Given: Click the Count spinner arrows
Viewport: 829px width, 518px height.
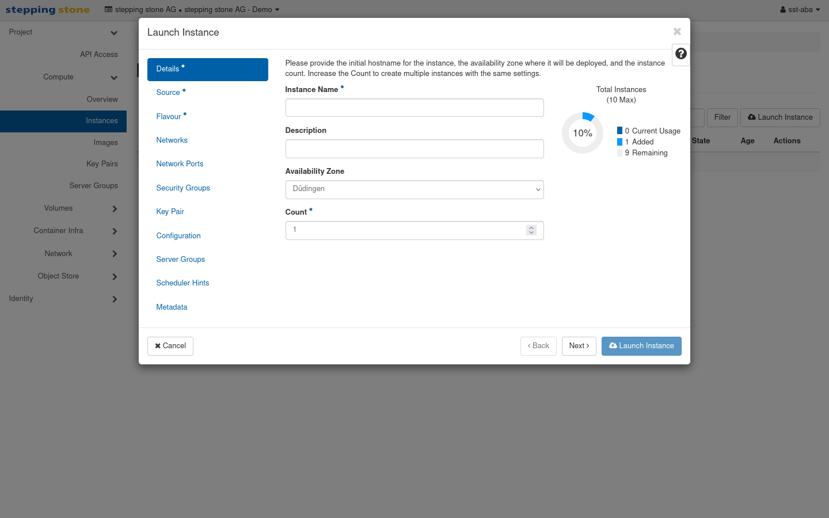Looking at the screenshot, I should [531, 230].
